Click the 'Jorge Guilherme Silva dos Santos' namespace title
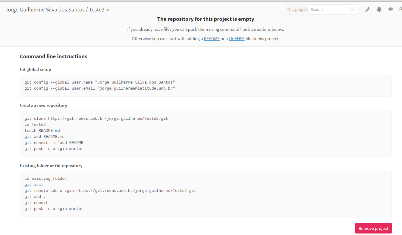Viewport: 402px width, 235px height. point(45,10)
